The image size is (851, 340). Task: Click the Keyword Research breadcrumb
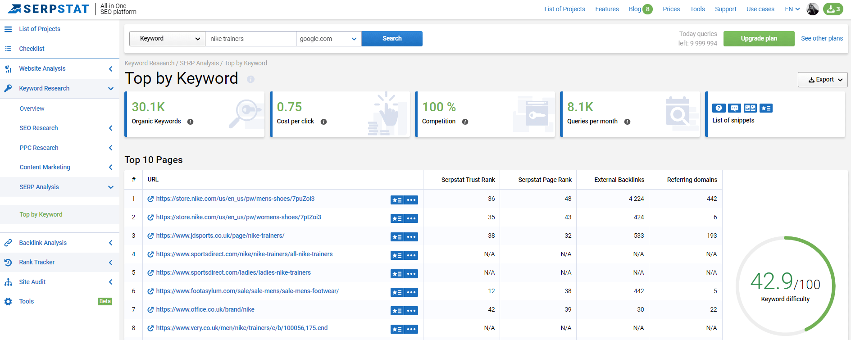pyautogui.click(x=149, y=63)
